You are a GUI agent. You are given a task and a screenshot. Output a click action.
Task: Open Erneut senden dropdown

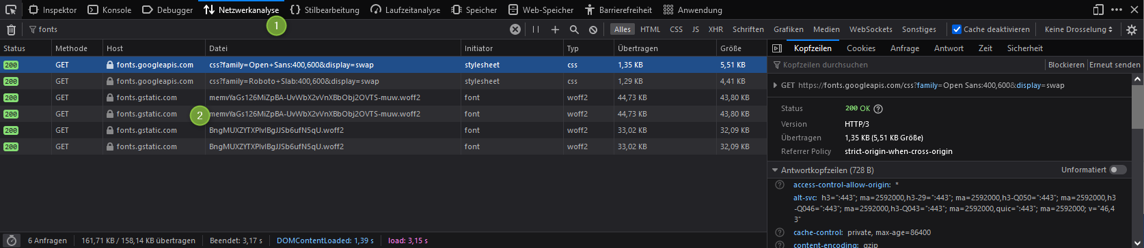tap(1115, 65)
